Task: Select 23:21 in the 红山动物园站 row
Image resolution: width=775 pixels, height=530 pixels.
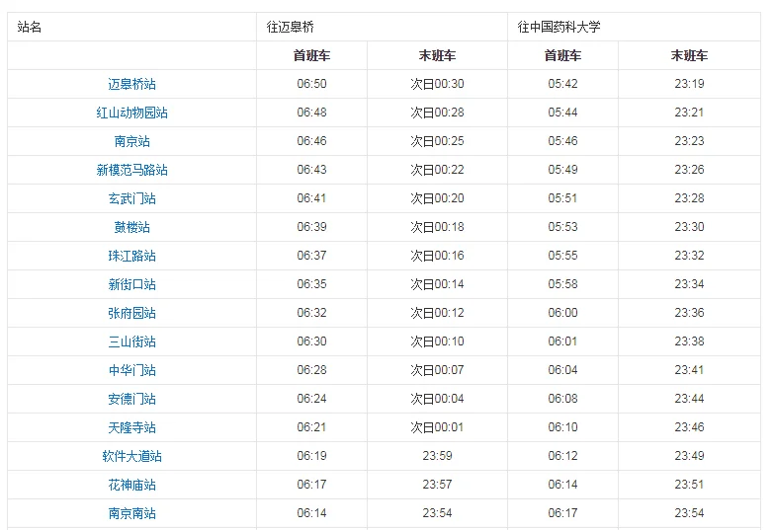Action: [690, 113]
